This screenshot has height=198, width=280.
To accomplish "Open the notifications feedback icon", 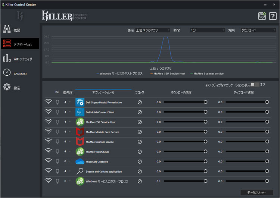I will (x=262, y=16).
